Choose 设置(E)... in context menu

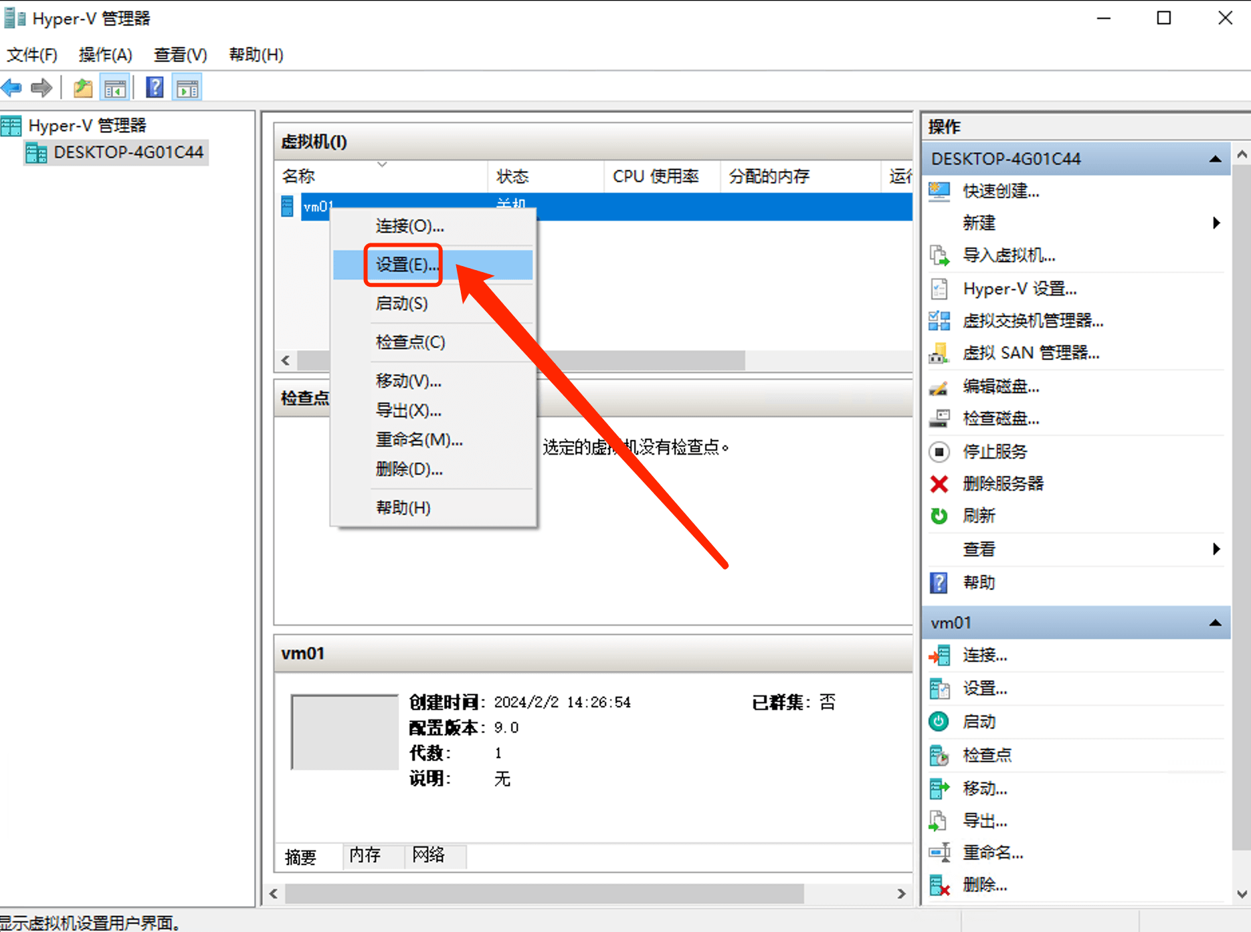pyautogui.click(x=434, y=265)
